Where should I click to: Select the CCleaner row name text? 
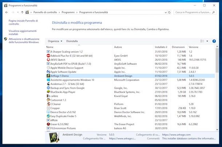[x=55, y=104]
